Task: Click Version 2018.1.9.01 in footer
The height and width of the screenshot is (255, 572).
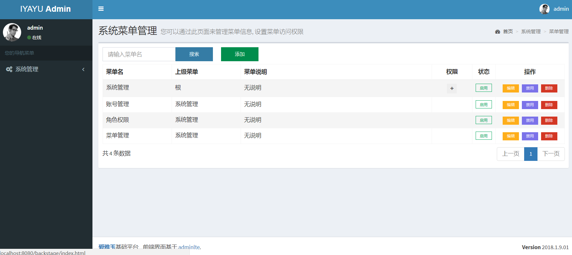Action: tap(545, 247)
